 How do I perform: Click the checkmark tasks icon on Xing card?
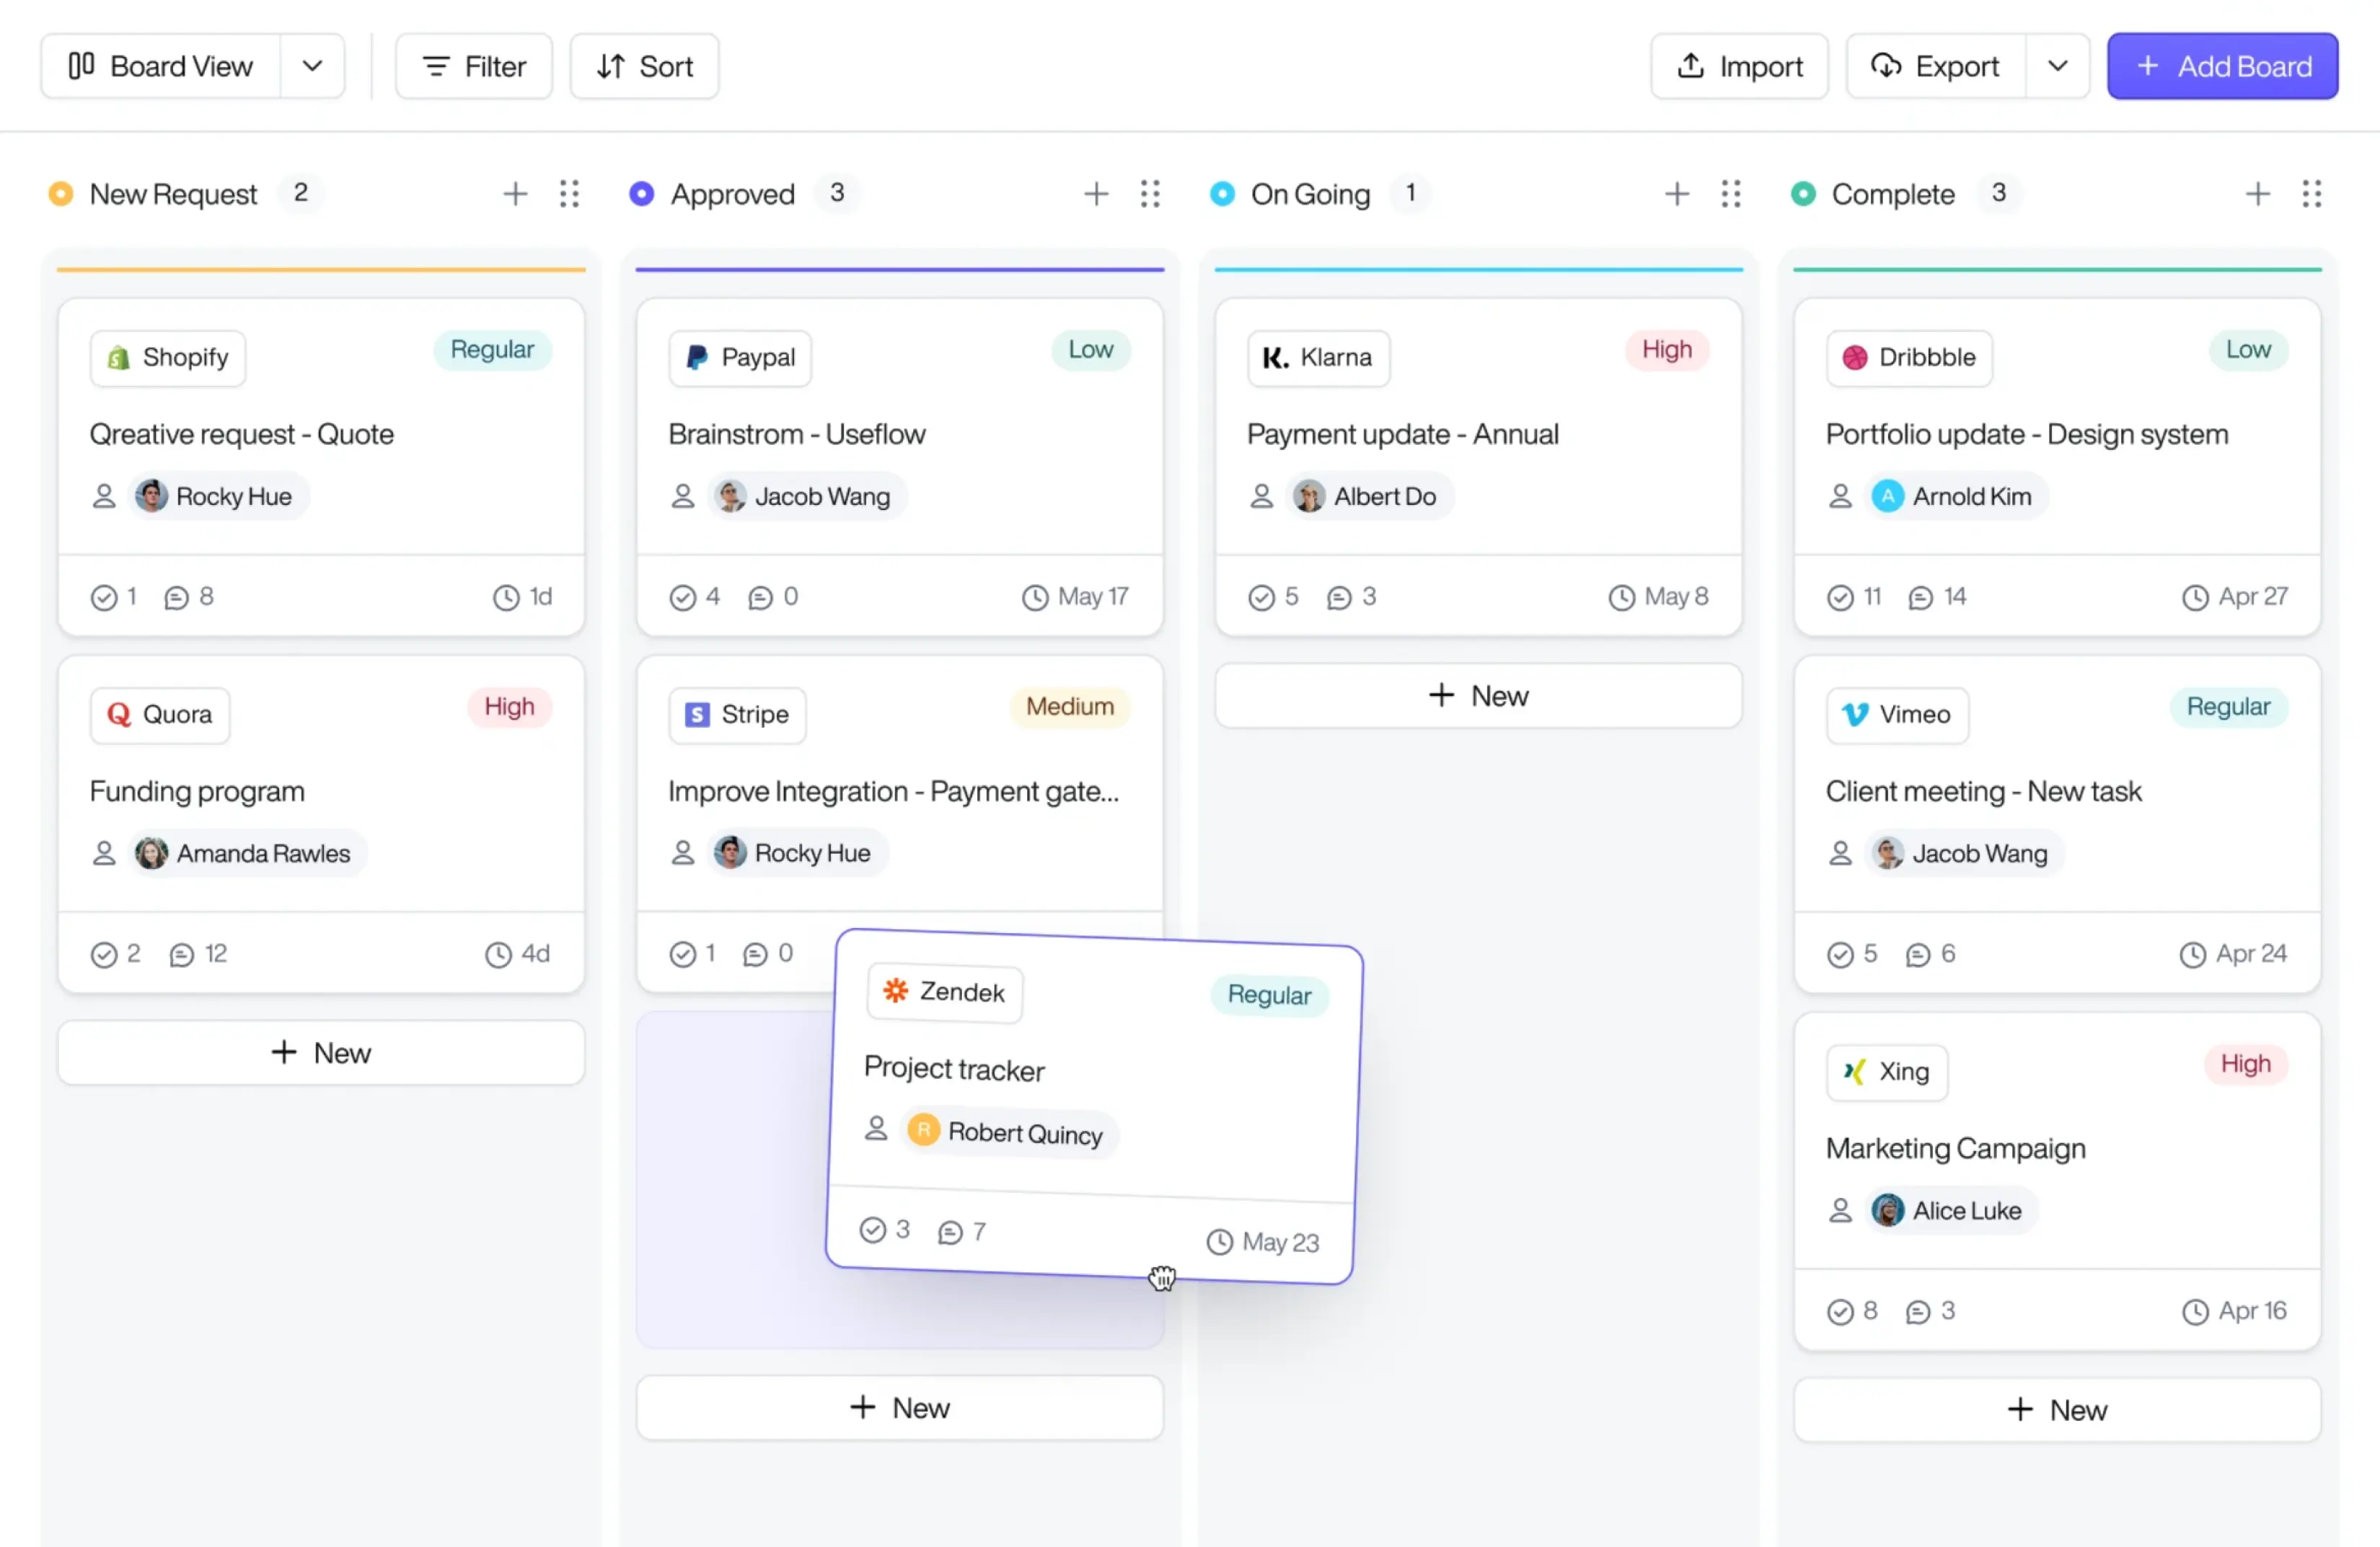tap(1840, 1311)
